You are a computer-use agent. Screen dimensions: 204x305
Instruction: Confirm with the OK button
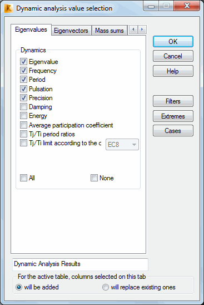pos(173,41)
